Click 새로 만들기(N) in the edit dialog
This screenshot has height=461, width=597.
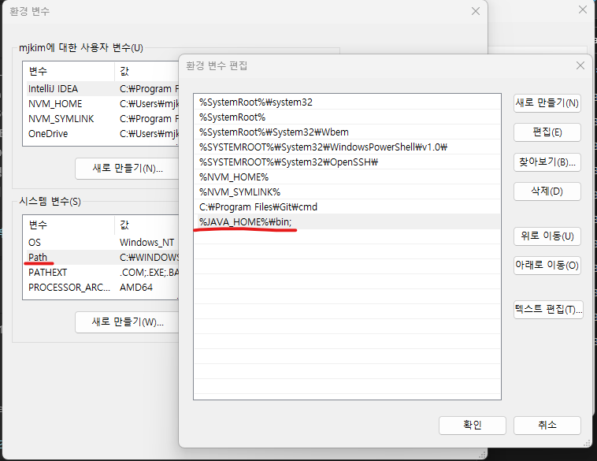(547, 103)
